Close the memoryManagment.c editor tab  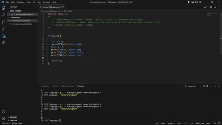click(63, 7)
